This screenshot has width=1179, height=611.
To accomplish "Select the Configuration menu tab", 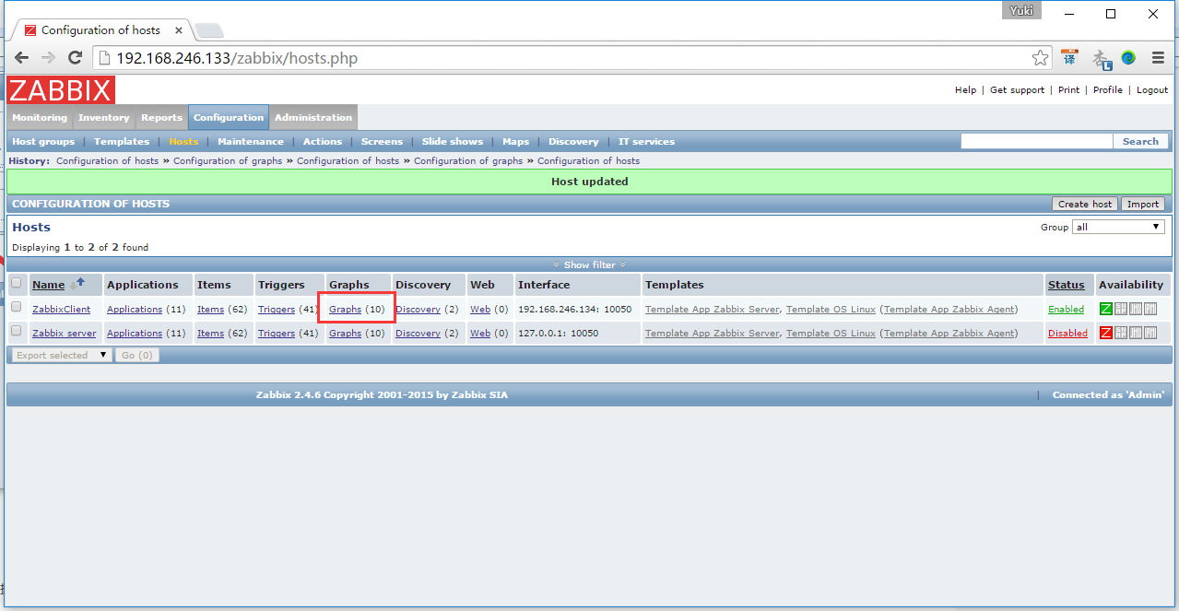I will [229, 118].
